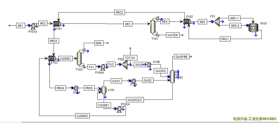
Task: Select the T103 distillation column
Action: [79, 58]
